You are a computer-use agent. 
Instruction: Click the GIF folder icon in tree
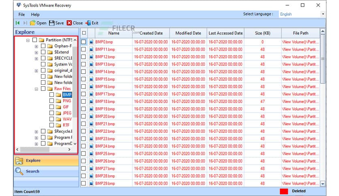coord(58,107)
